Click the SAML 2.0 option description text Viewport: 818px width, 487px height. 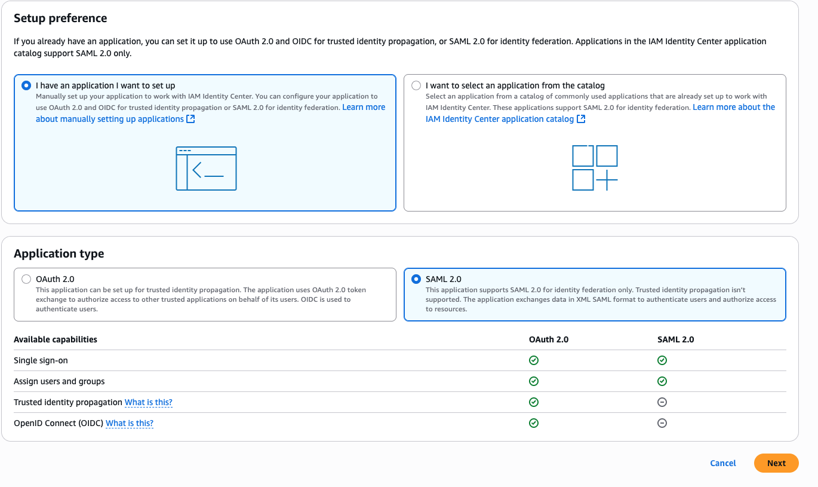tap(601, 299)
